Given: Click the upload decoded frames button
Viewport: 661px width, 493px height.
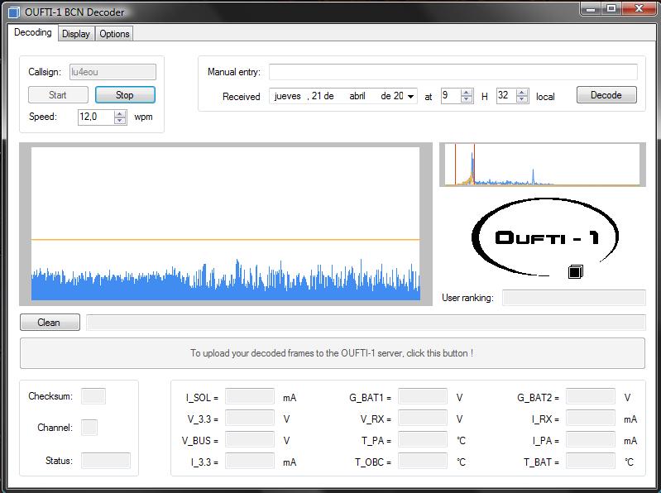Looking at the screenshot, I should click(333, 353).
